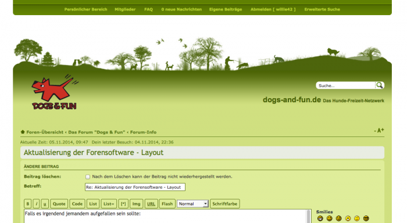
Task: Open the Normal font size dropdown
Action: pos(192,204)
